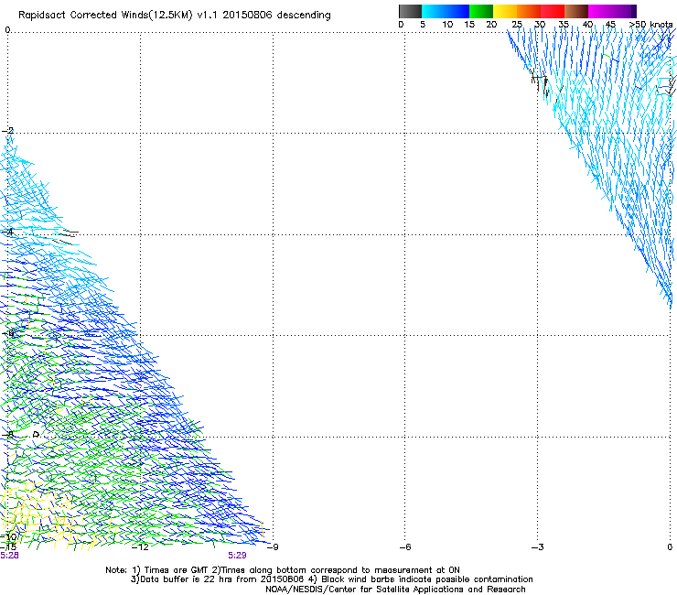677x595 pixels.
Task: Click the Rapidscat Corrected Winds title text
Action: (x=175, y=16)
